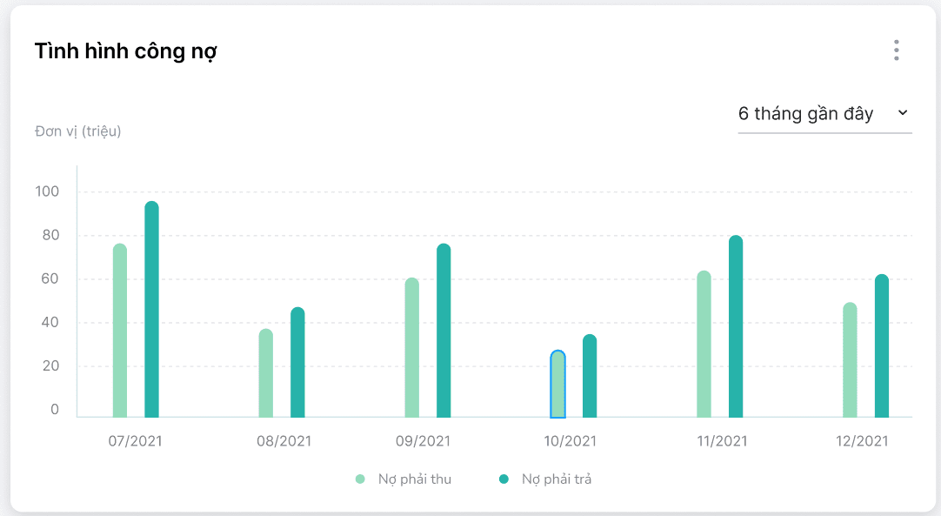The width and height of the screenshot is (941, 516).
Task: Click the 07/2021 light green receivable bar
Action: (x=120, y=331)
